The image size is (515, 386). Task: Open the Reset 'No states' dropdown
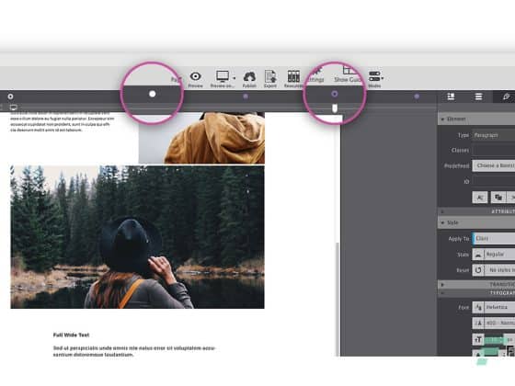(499, 270)
